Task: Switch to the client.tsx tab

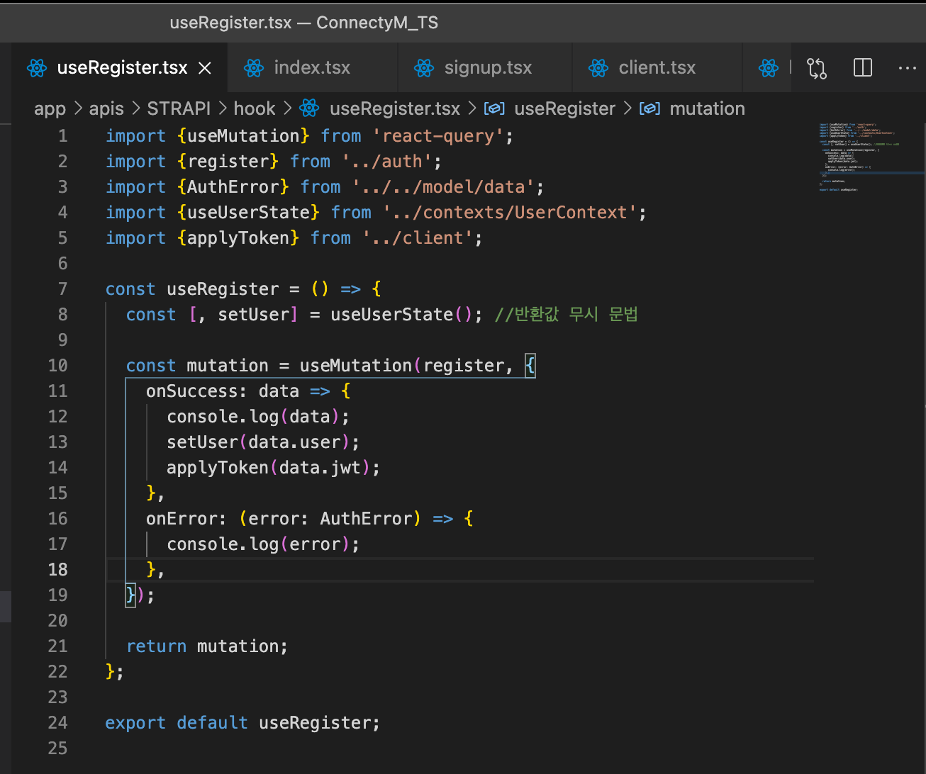Action: coord(657,67)
